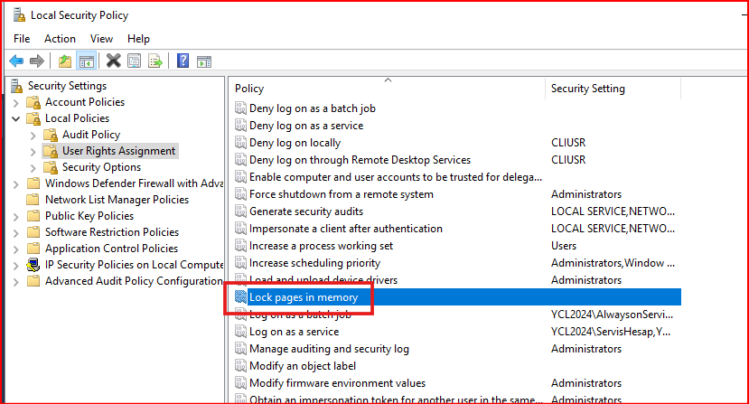The width and height of the screenshot is (749, 404).
Task: Toggle the Show/Hide Console Tree icon
Action: (x=87, y=61)
